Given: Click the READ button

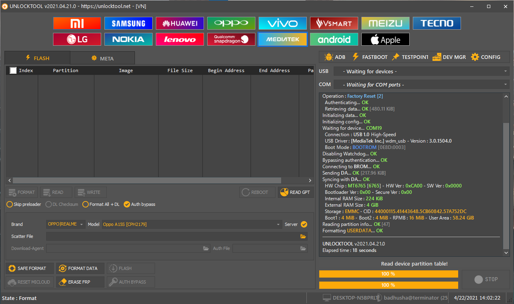Looking at the screenshot, I should tap(57, 192).
